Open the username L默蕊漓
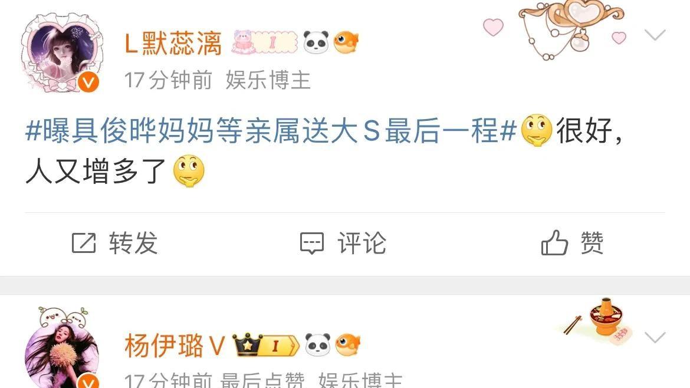Screen dimensions: 690x388 (x=173, y=44)
